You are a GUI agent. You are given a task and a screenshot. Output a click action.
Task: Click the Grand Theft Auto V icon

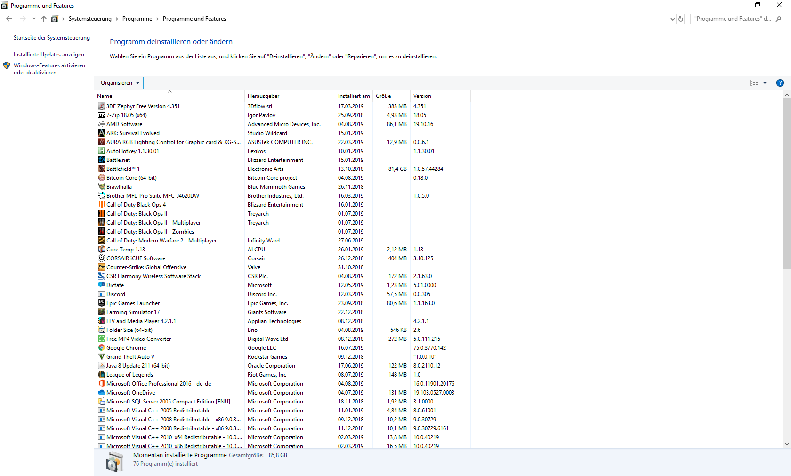(x=101, y=357)
